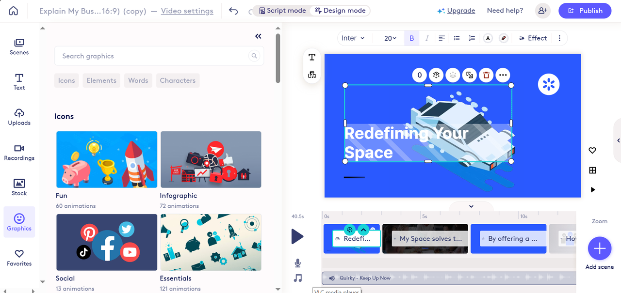Go to the home dashboard icon
The width and height of the screenshot is (621, 293).
tap(14, 11)
